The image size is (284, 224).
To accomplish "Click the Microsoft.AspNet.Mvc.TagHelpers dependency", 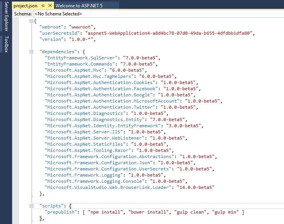I will pos(89,76).
